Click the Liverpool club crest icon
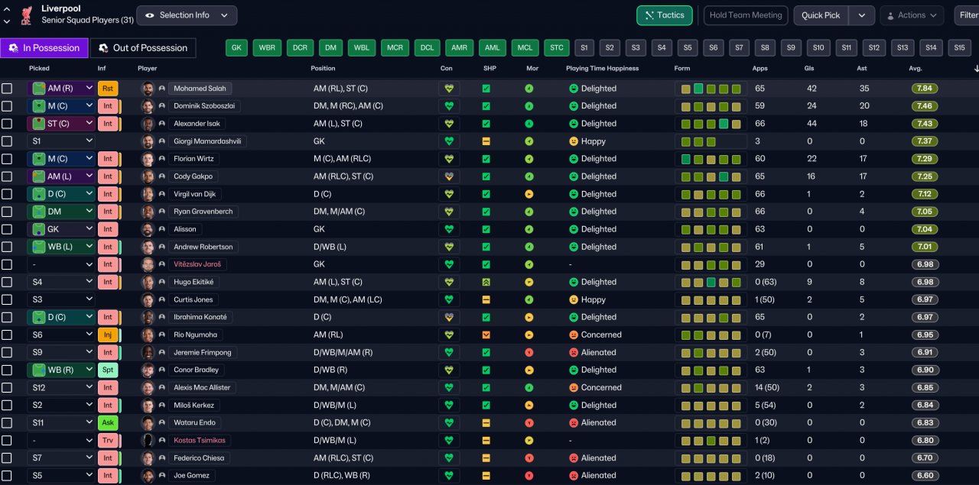Image resolution: width=979 pixels, height=485 pixels. [28, 15]
